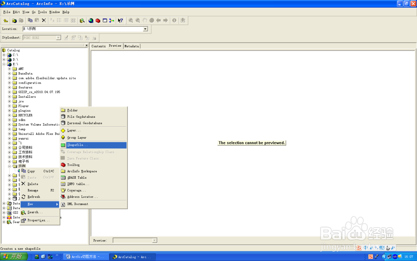Viewport: 417px width, 261px height.
Task: Open the ModelBuilder window icon
Action: (x=112, y=20)
